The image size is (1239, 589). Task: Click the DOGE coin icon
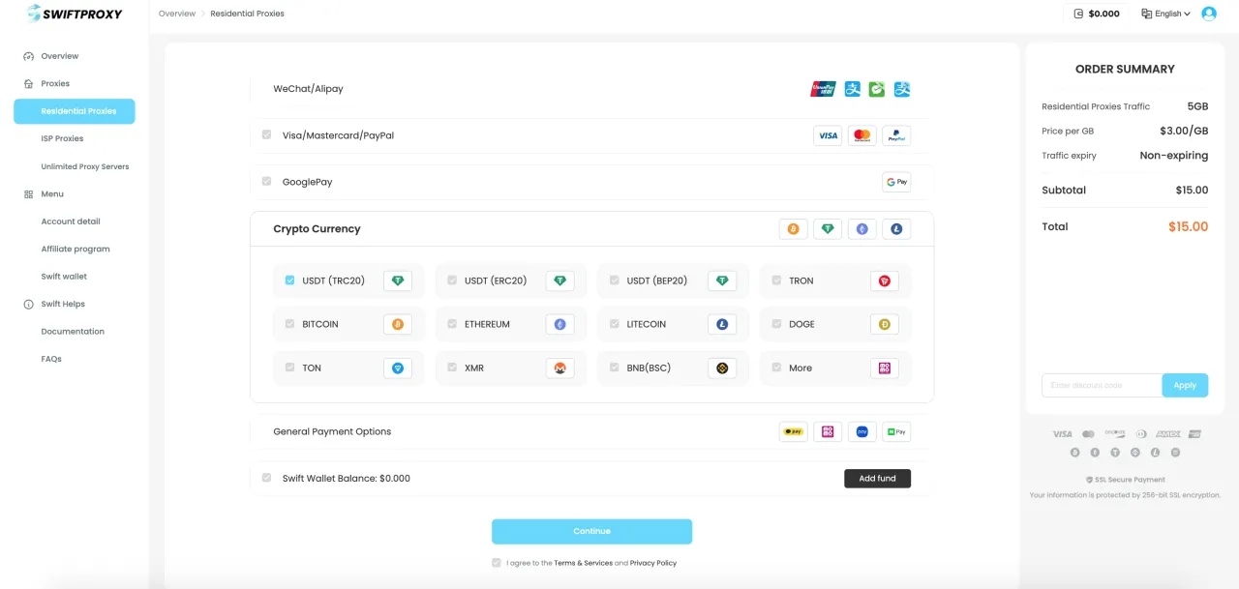point(884,325)
